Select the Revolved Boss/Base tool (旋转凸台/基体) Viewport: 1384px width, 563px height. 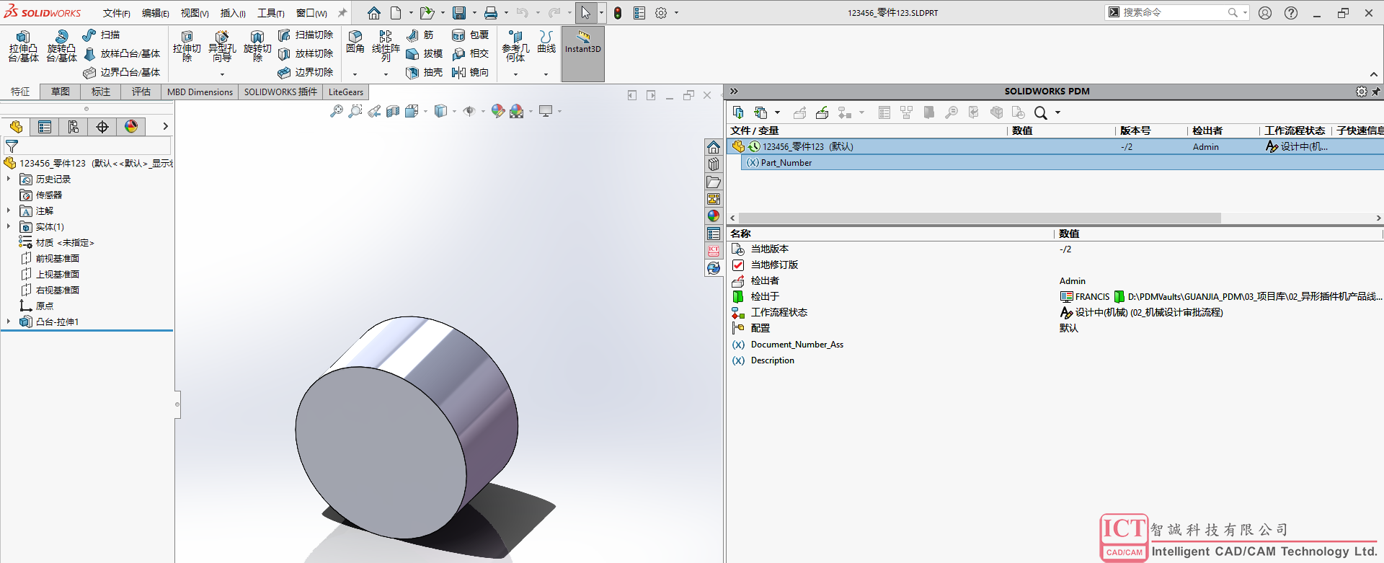tap(61, 46)
